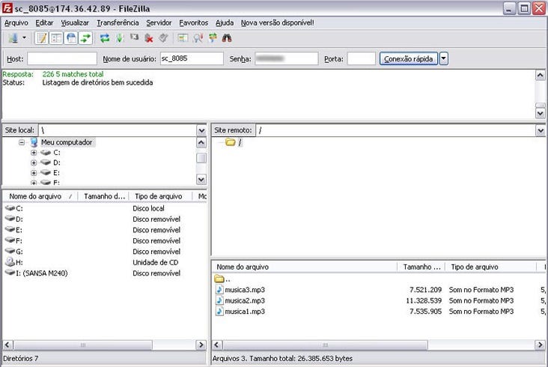Image resolution: width=548 pixels, height=367 pixels.
Task: Select C: drive icon in local list
Action: tap(10, 208)
